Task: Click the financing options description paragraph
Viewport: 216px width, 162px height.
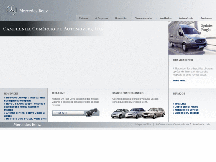Action: coord(193,72)
